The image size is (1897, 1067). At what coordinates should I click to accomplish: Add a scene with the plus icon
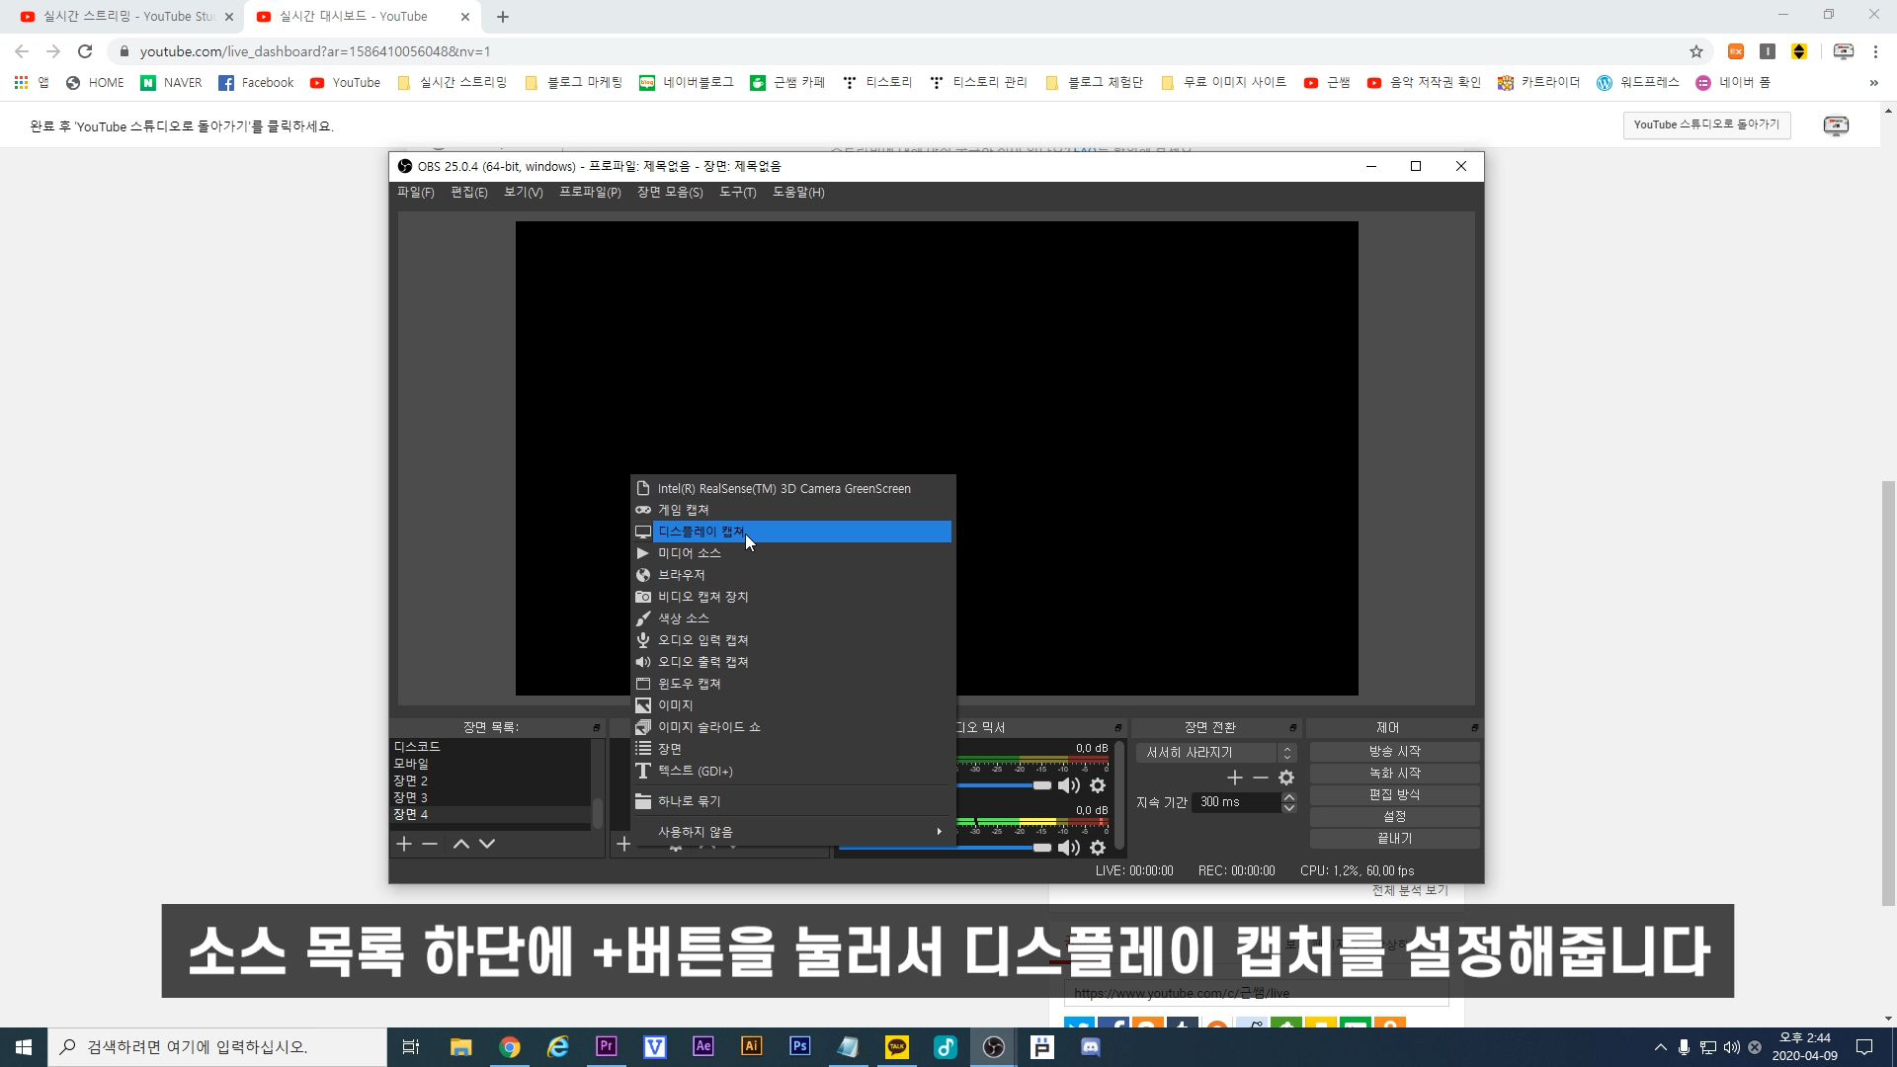404,844
